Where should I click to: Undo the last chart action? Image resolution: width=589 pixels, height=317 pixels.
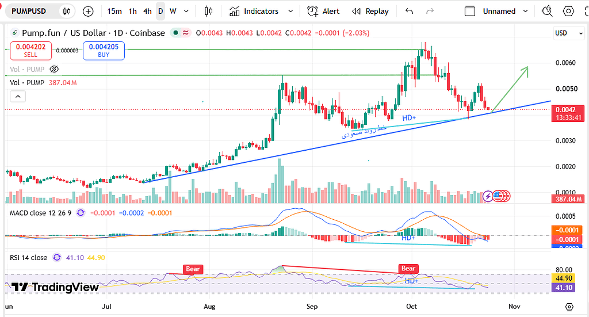pyautogui.click(x=409, y=12)
